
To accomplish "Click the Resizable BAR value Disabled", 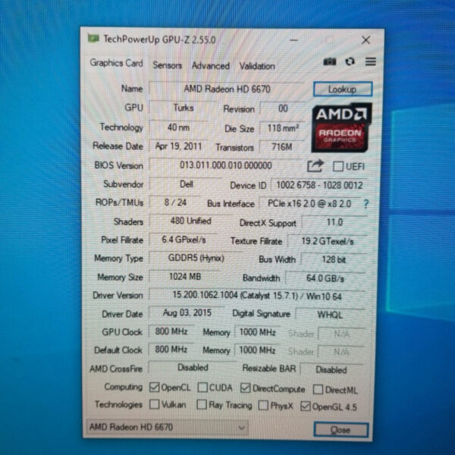I will point(331,369).
